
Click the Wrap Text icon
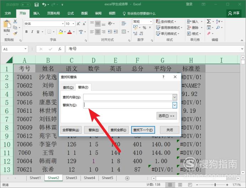pos(124,24)
